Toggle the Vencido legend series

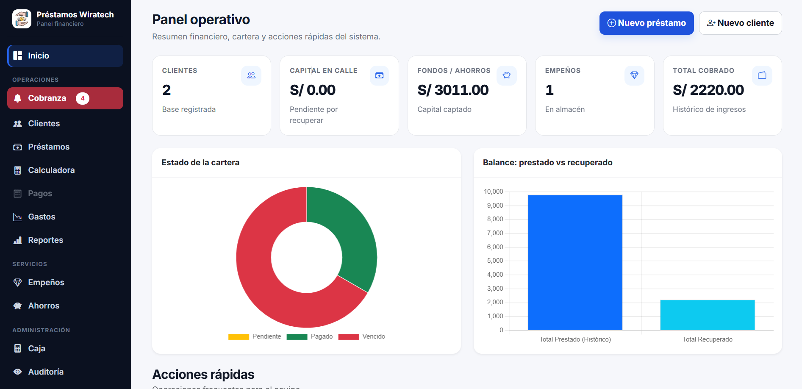(x=362, y=336)
